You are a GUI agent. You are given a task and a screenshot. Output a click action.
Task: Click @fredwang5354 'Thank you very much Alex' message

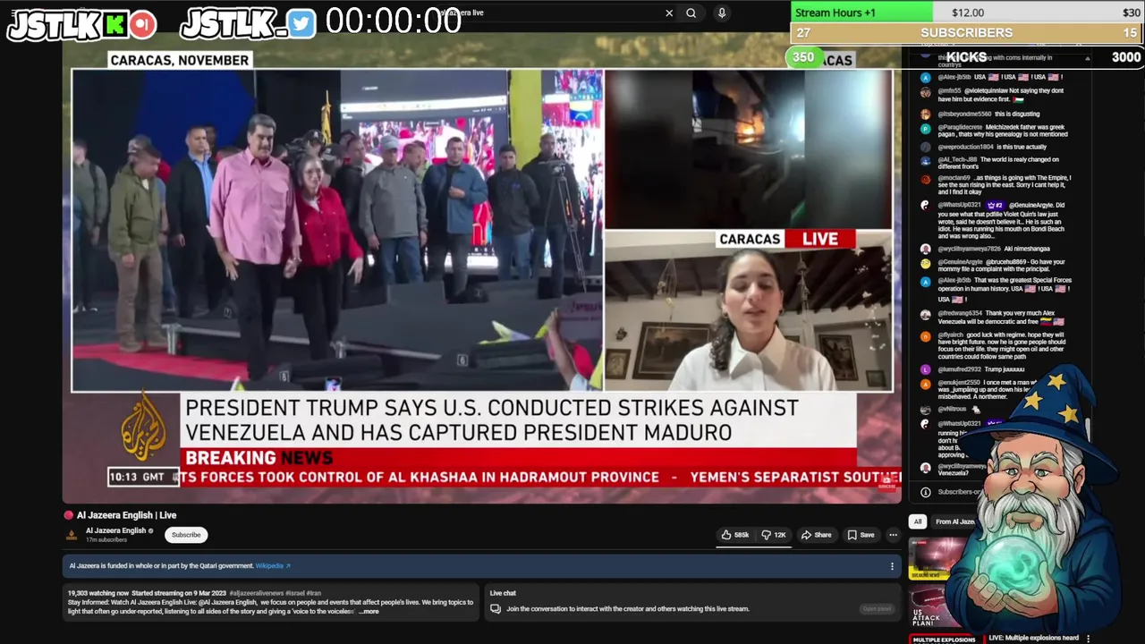point(1003,318)
